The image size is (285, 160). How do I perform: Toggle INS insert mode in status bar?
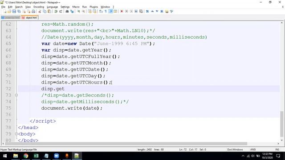[277, 150]
